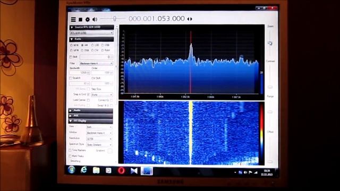
Task: Open the configuration gear icon
Action: (87, 20)
